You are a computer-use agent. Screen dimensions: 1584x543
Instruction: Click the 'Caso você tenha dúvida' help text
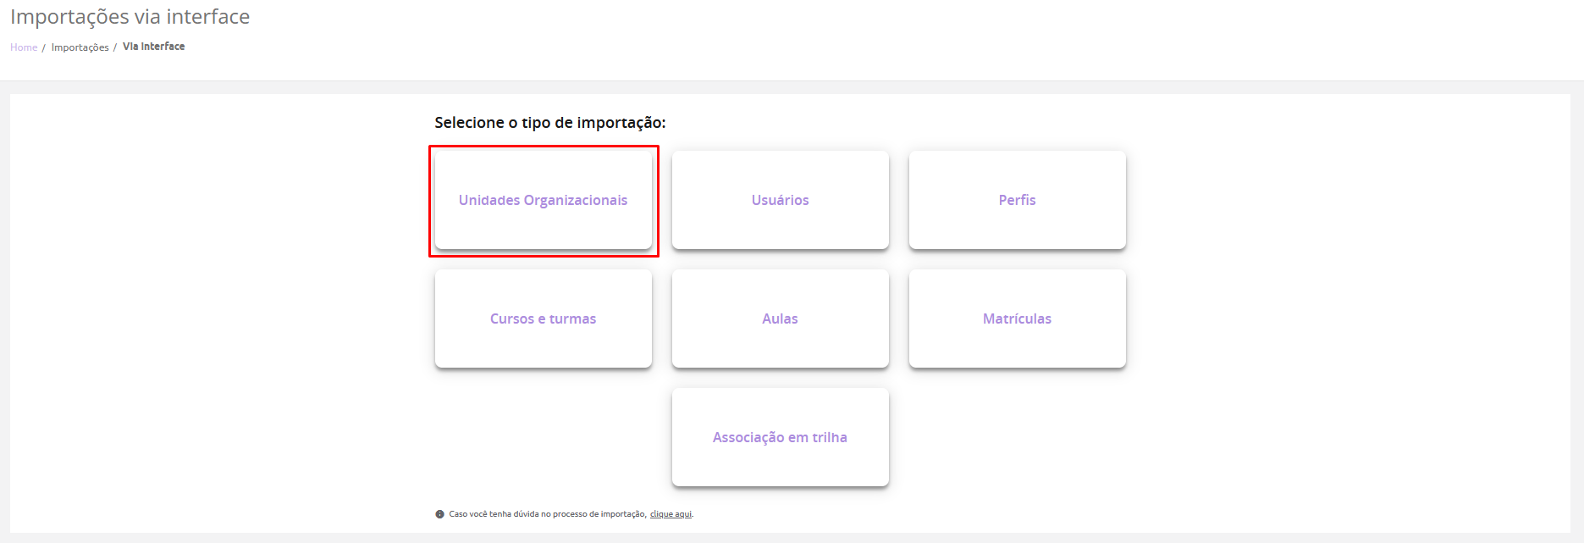(x=547, y=514)
